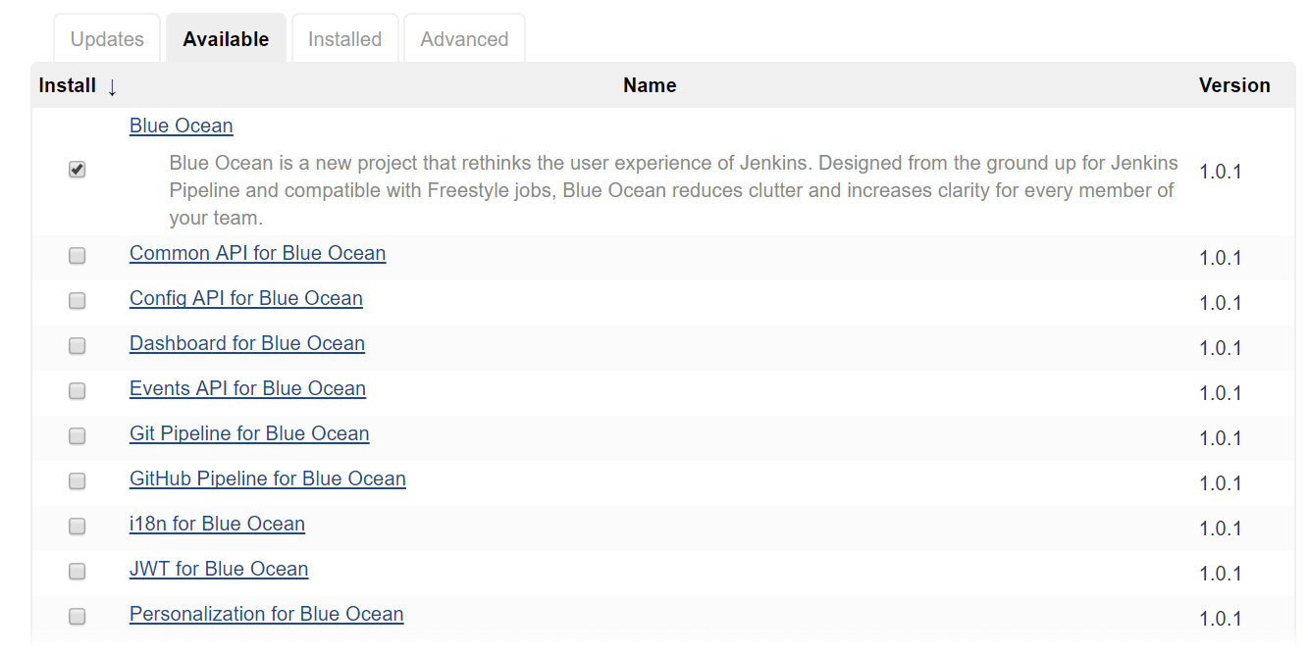Viewport: 1308px width, 654px height.
Task: Open JWT for Blue Ocean link
Action: (219, 569)
